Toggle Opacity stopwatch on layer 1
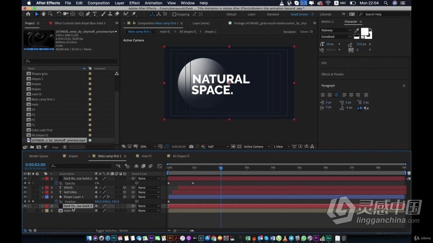 click(x=56, y=183)
